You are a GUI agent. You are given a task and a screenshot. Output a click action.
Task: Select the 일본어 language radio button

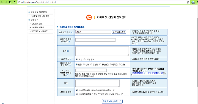coord(91,64)
